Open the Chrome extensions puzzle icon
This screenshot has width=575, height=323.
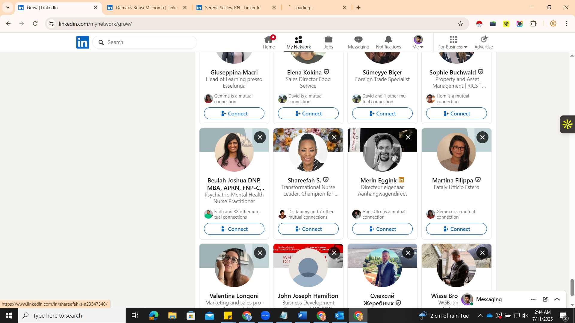533,24
